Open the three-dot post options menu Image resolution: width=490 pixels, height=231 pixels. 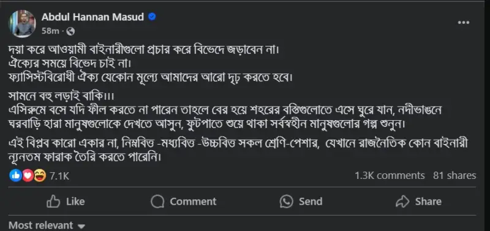[464, 23]
